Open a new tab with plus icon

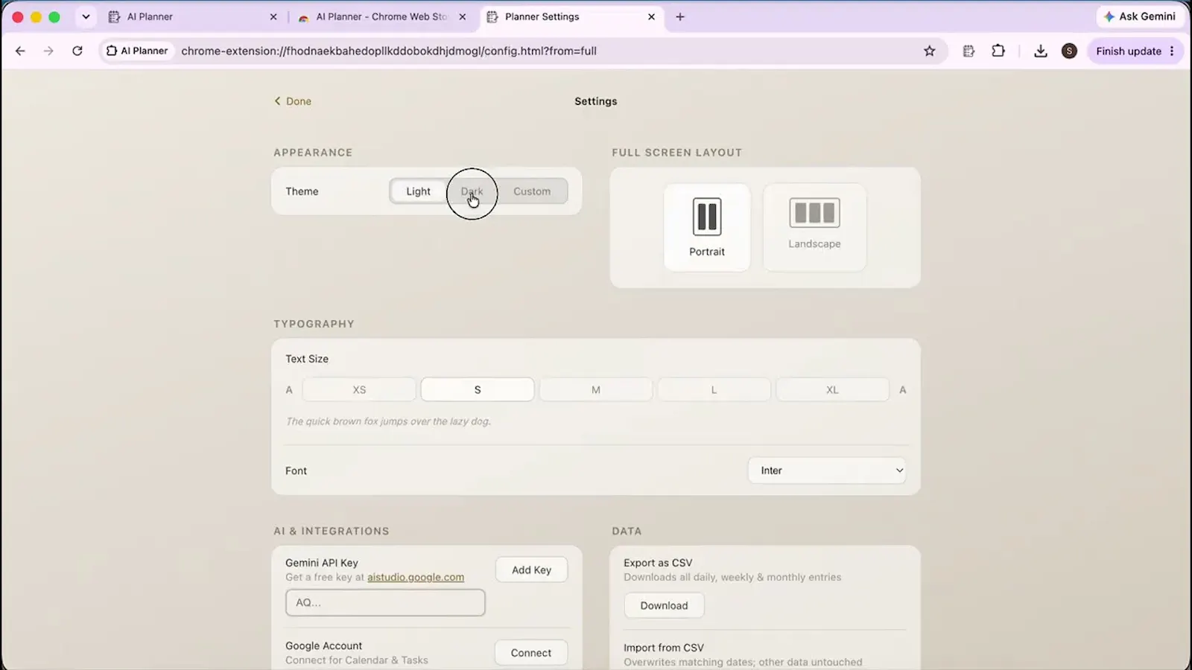(679, 16)
